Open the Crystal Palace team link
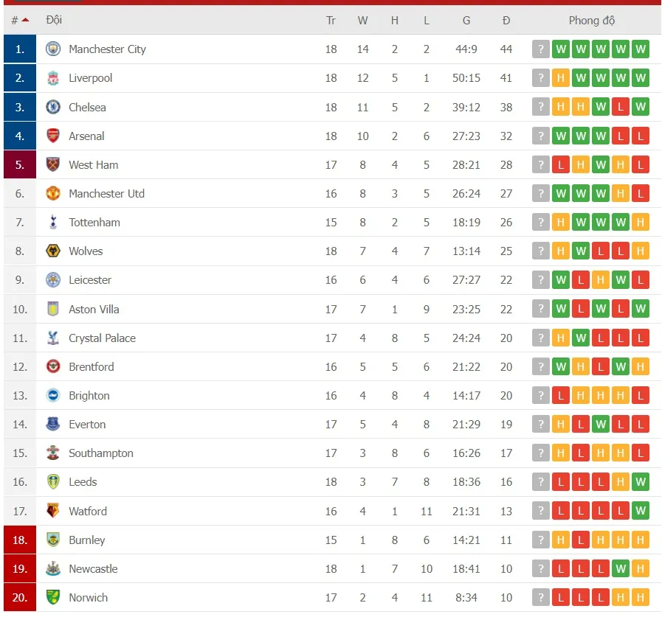 point(102,338)
